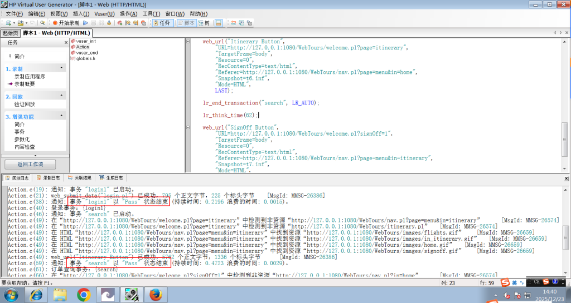
Task: Collapse the 1. 录制 section
Action: point(62,68)
